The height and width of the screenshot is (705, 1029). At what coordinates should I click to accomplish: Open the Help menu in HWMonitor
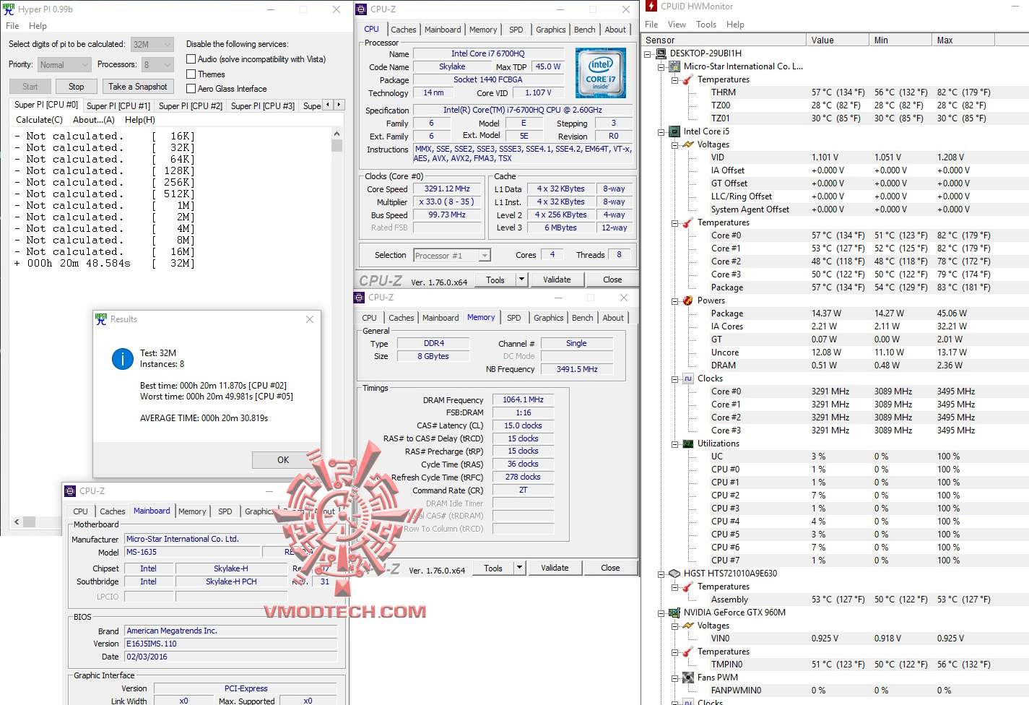pos(735,24)
